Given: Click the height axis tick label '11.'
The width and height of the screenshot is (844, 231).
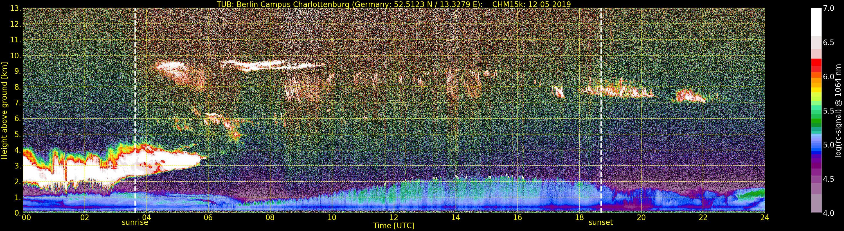Looking at the screenshot, I should tap(15, 40).
